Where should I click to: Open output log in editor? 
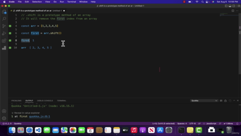[230, 100]
